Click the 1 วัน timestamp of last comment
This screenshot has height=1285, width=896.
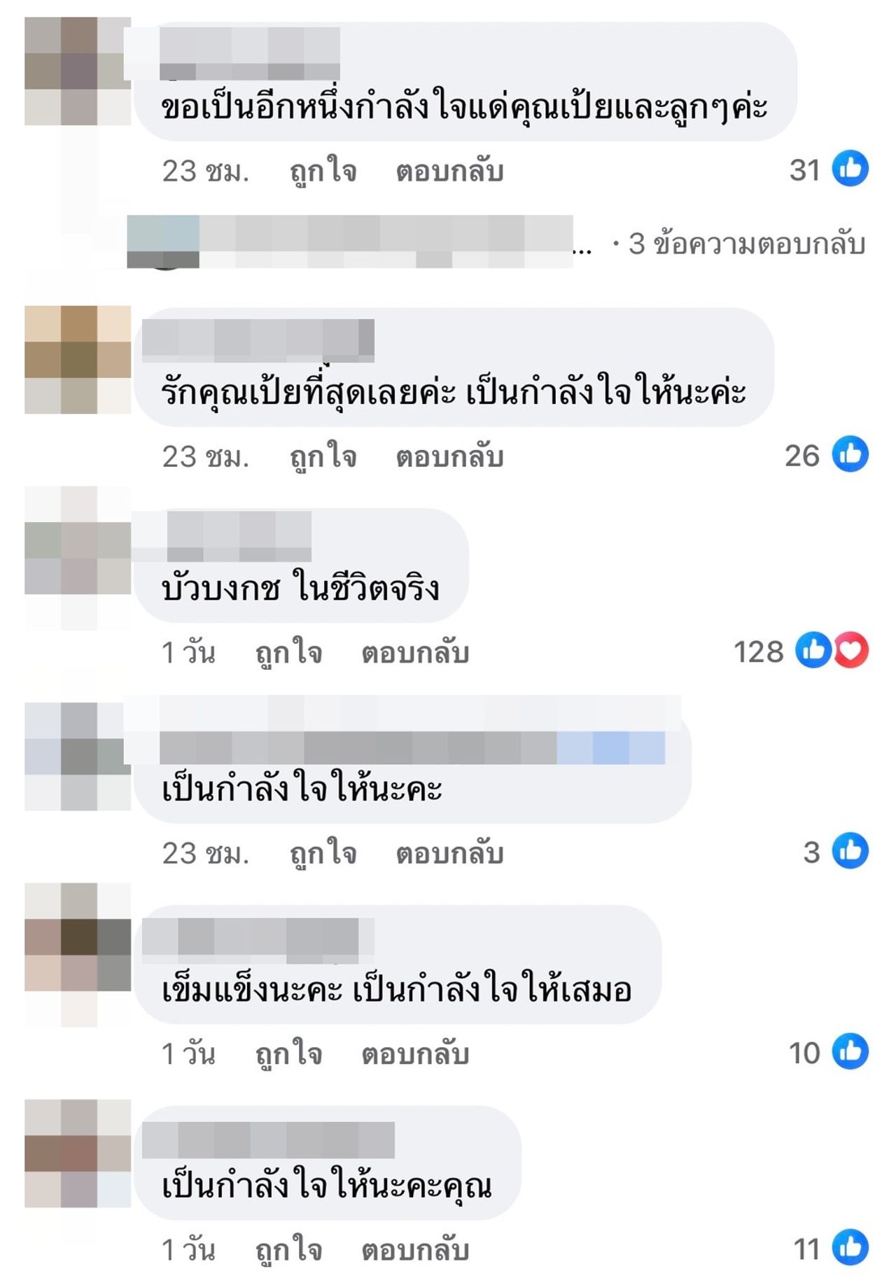188,1250
